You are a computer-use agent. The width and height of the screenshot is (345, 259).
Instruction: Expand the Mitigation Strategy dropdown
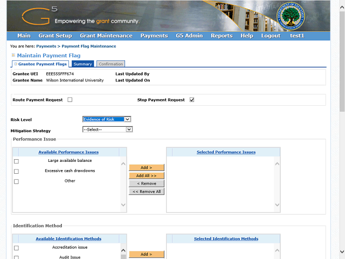click(x=107, y=129)
